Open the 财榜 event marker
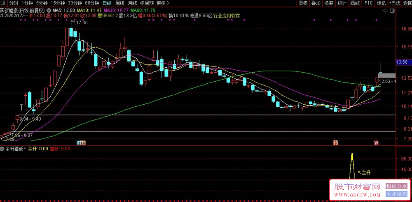 (81, 142)
